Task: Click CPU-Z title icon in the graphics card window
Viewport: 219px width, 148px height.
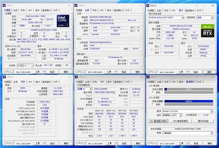Action: click(148, 5)
